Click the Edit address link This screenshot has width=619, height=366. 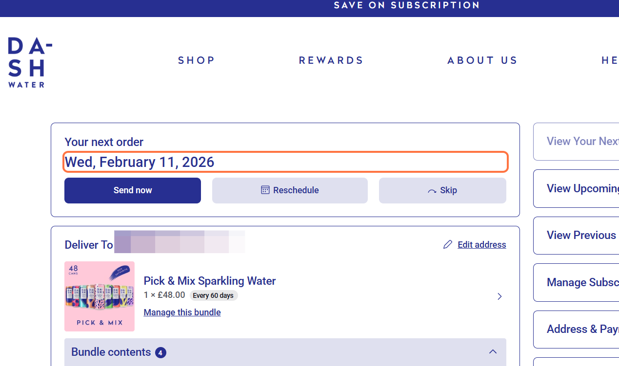coord(481,245)
